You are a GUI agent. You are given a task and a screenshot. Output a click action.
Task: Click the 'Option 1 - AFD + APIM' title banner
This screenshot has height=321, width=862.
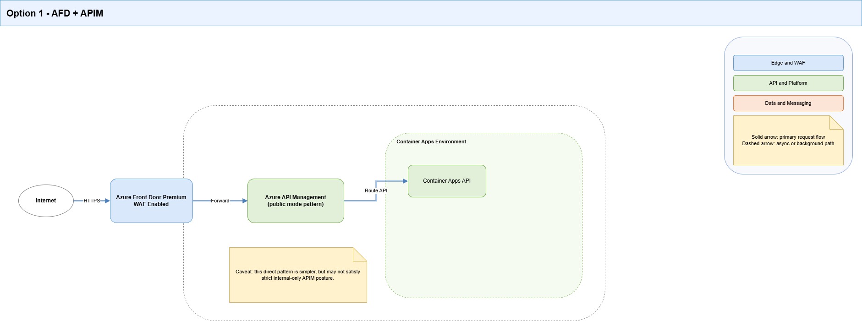pos(431,13)
